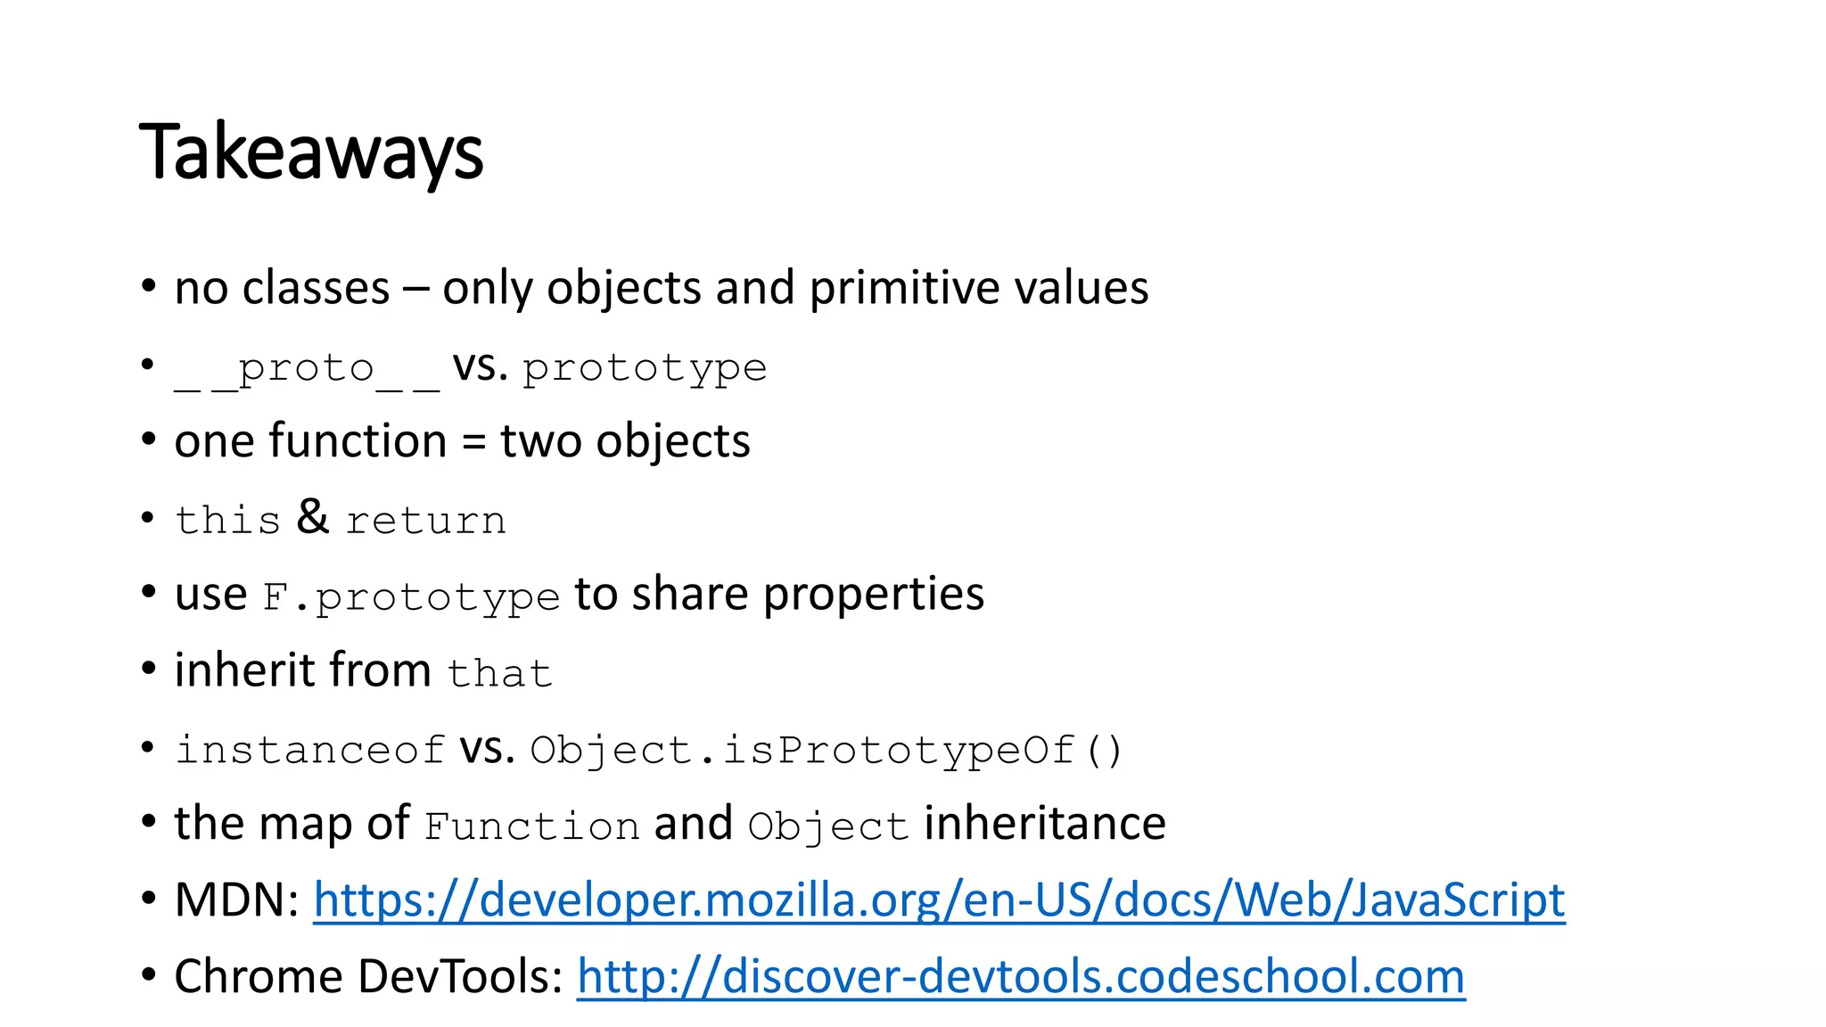Open the MDN developer.mozilla.org JavaScript link
Viewport: 1826px width, 1027px height.
click(938, 900)
